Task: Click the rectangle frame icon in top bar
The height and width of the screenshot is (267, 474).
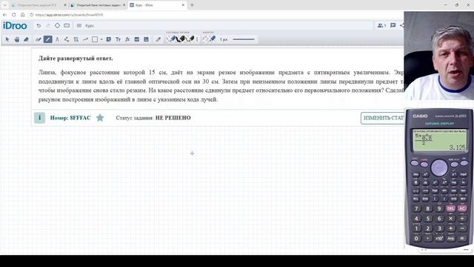Action: coord(67,26)
